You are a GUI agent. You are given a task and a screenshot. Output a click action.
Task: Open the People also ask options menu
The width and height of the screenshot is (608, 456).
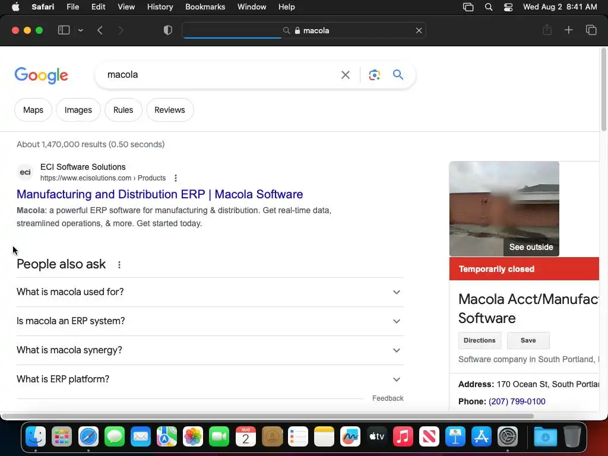tap(119, 264)
